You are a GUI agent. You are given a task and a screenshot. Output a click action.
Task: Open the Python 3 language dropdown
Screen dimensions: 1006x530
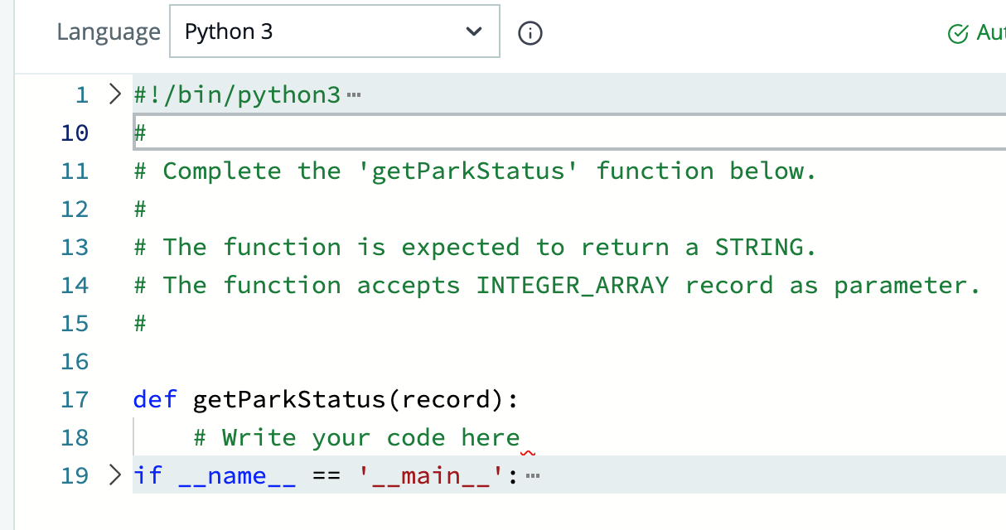(334, 31)
